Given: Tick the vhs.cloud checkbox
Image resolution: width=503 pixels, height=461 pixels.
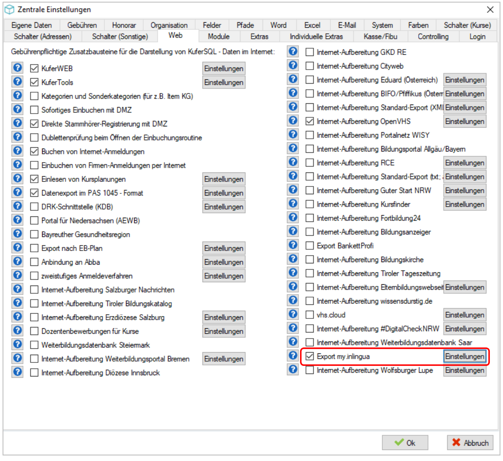Looking at the screenshot, I should (x=309, y=315).
